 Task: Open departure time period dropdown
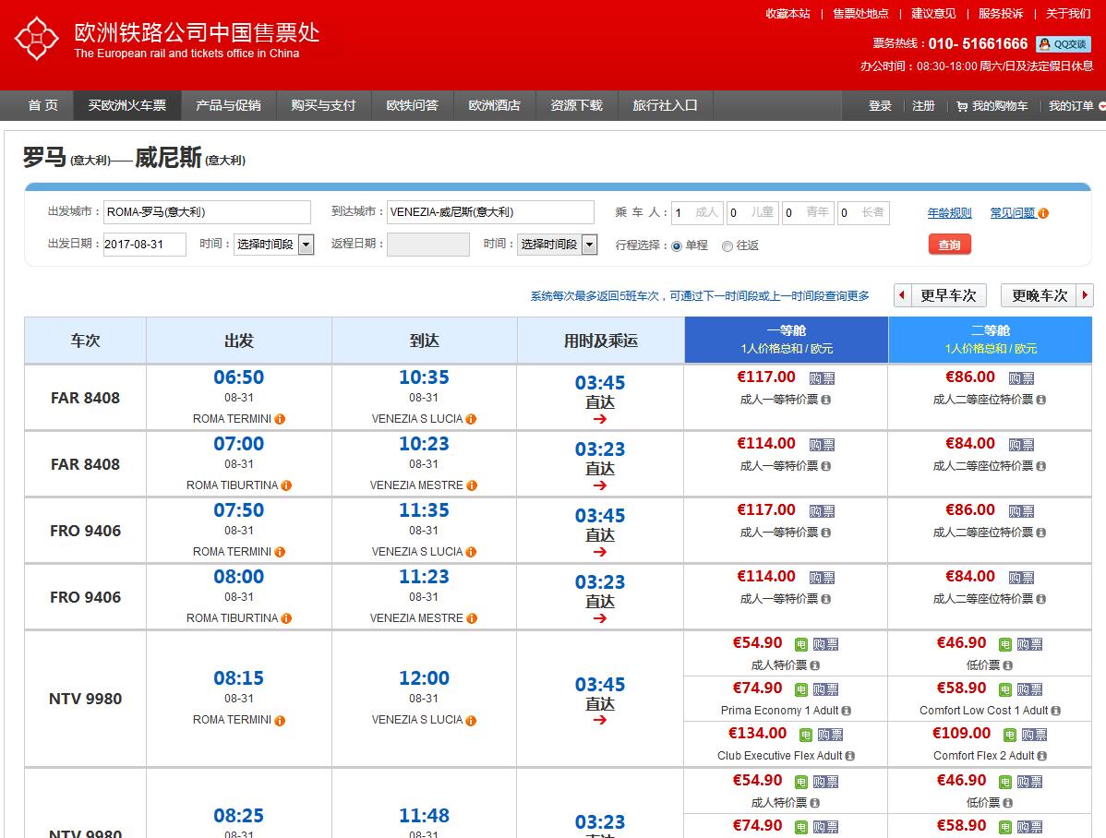click(274, 245)
